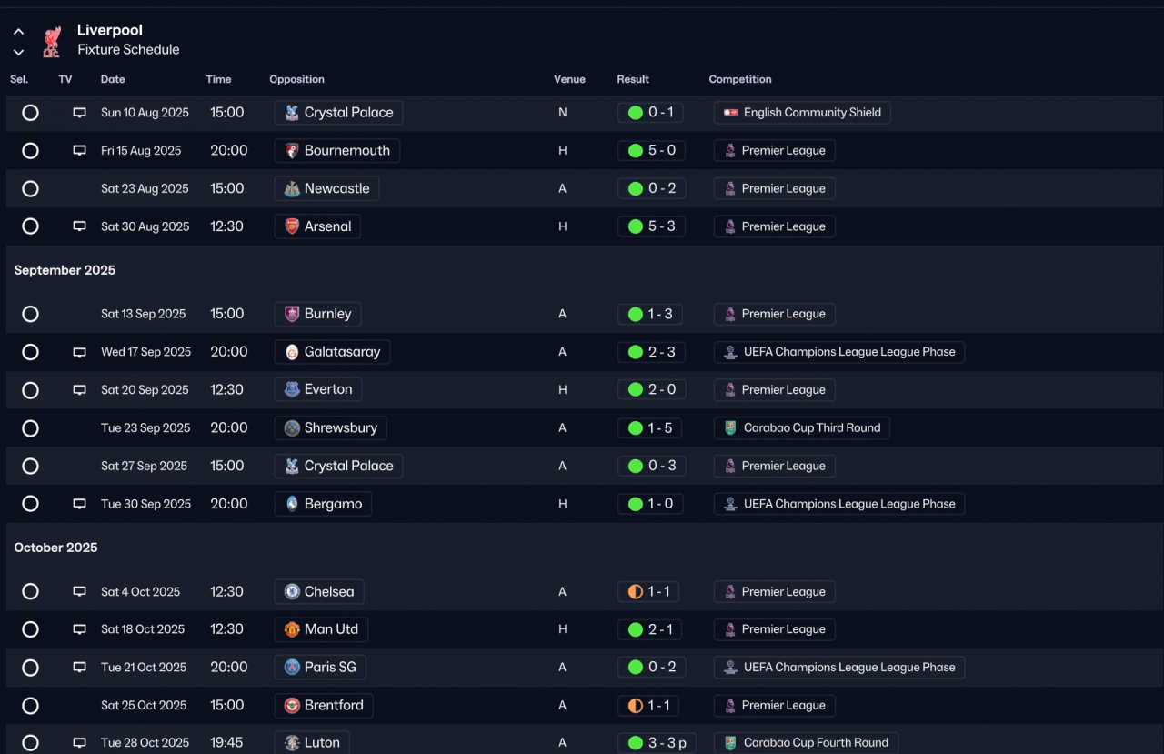This screenshot has height=754, width=1164.
Task: Click the Brentford club badge
Action: click(292, 706)
